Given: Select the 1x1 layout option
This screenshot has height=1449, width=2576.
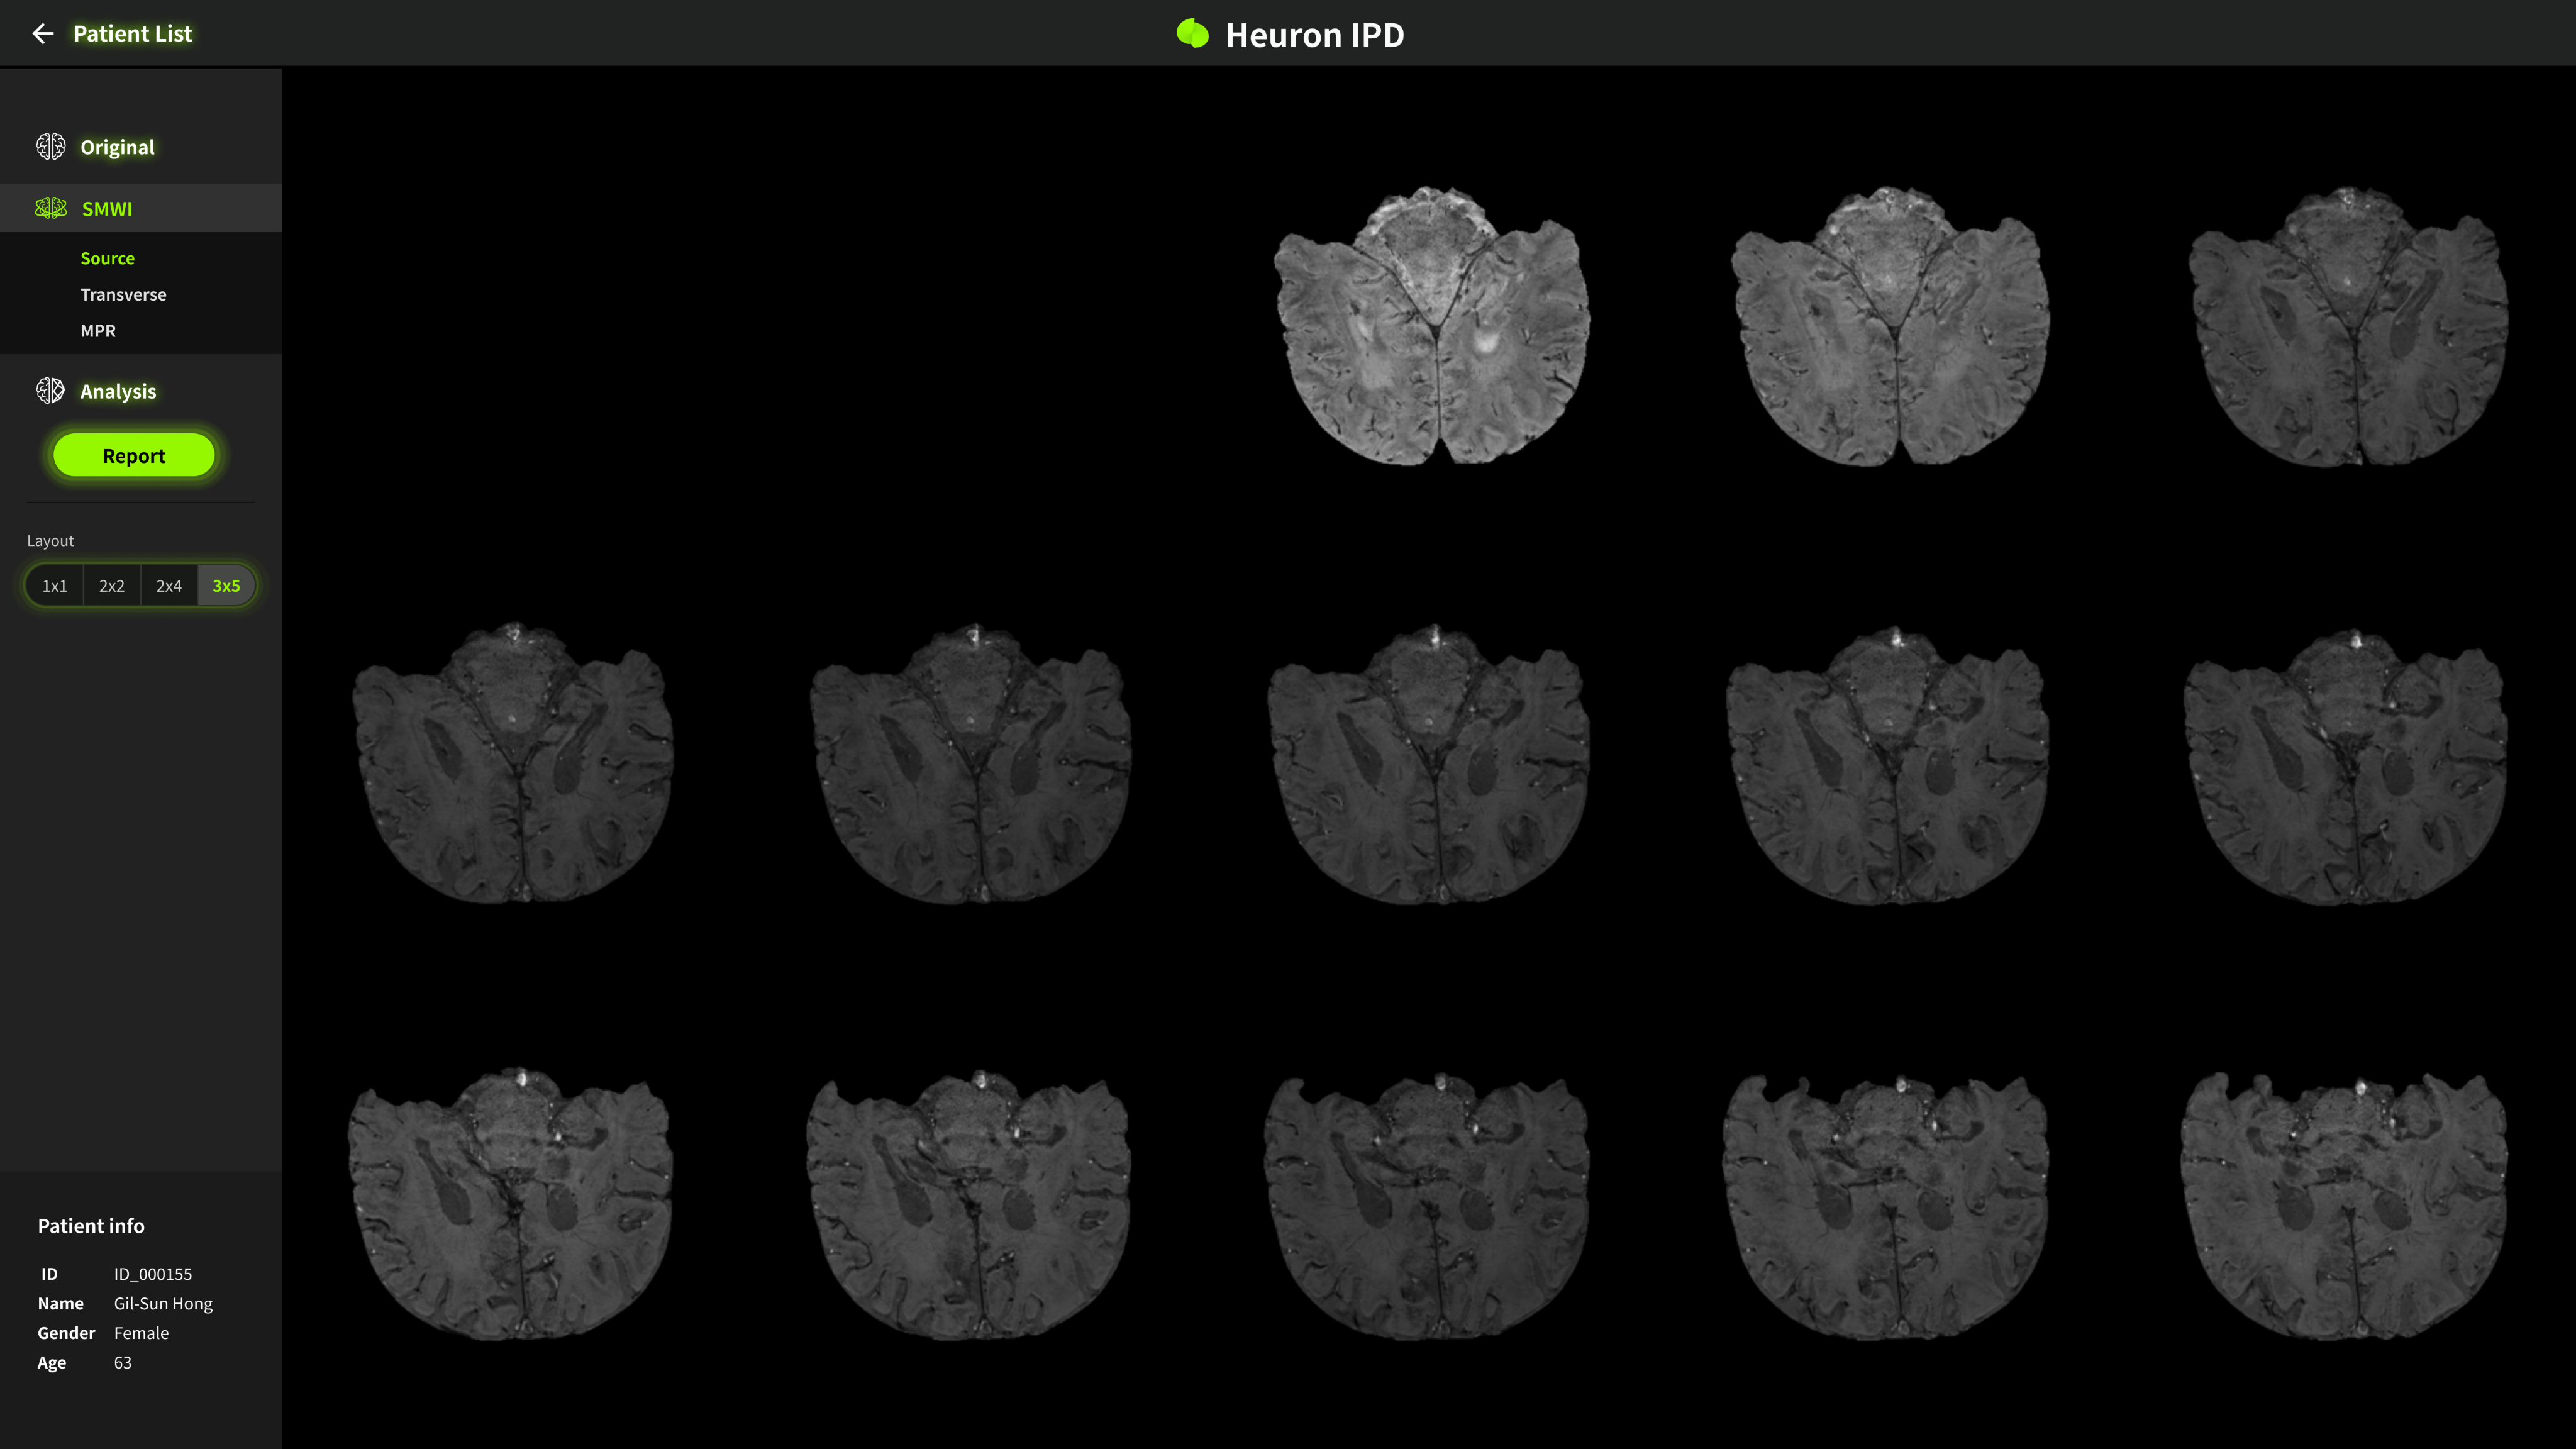Looking at the screenshot, I should coord(55,586).
